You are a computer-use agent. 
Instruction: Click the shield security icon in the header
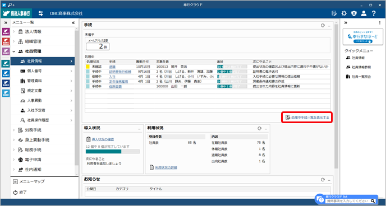[354, 13]
